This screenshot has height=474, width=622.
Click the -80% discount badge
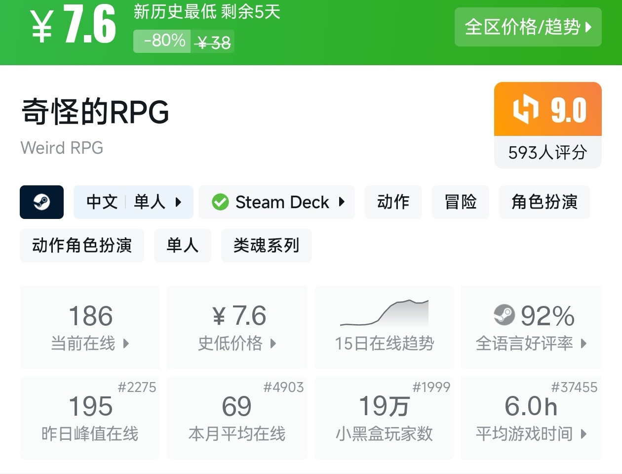coord(165,40)
